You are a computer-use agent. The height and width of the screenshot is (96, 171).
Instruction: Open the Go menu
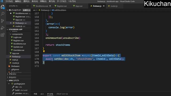tap(43, 1)
